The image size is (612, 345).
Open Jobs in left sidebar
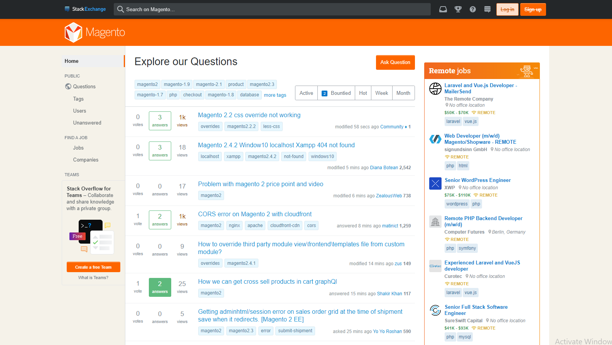[x=78, y=148]
